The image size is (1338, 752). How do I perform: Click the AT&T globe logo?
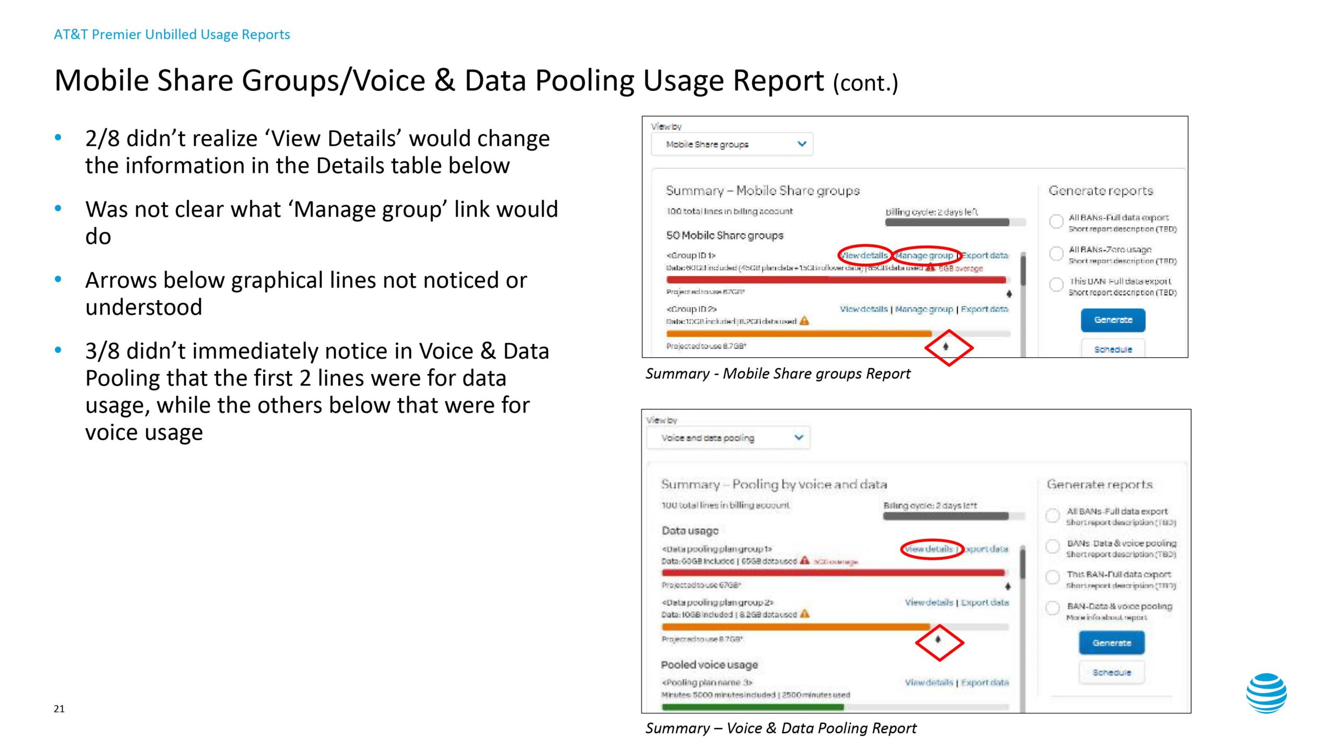pos(1266,693)
